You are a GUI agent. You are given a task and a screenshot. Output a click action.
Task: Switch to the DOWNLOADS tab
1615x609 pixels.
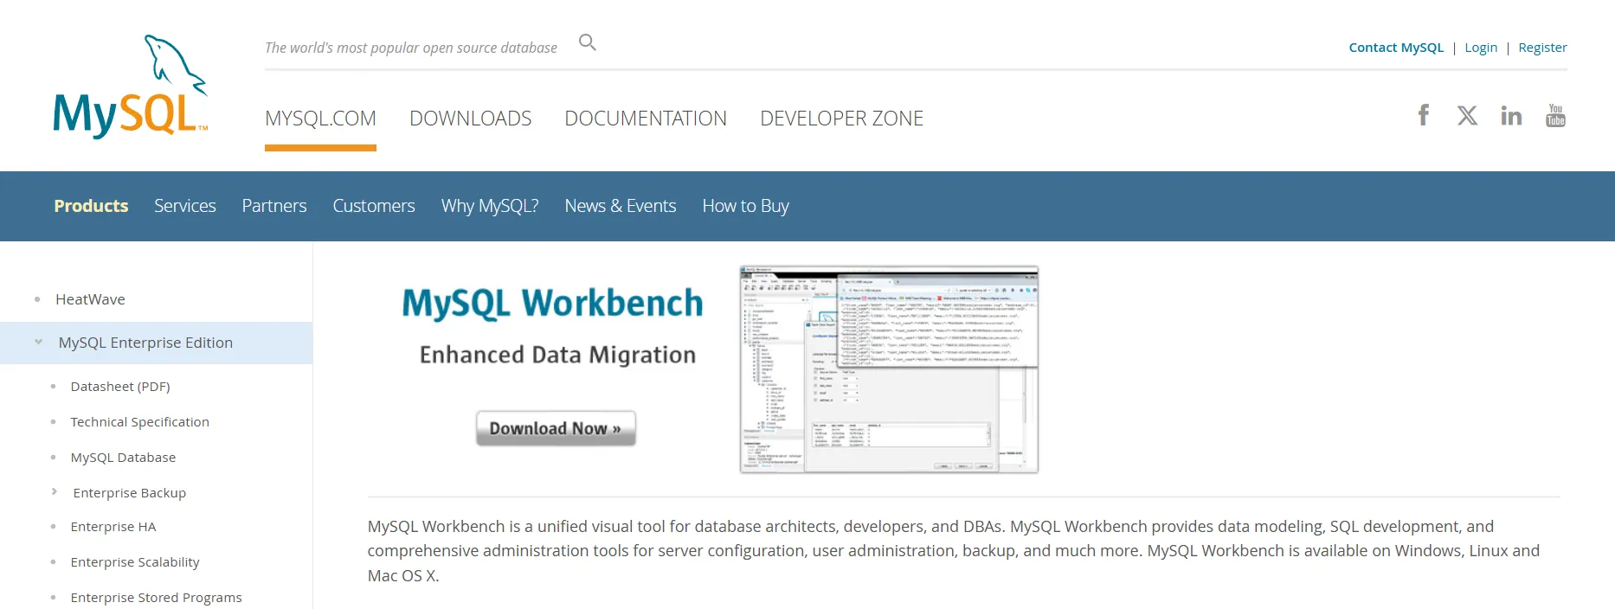470,119
